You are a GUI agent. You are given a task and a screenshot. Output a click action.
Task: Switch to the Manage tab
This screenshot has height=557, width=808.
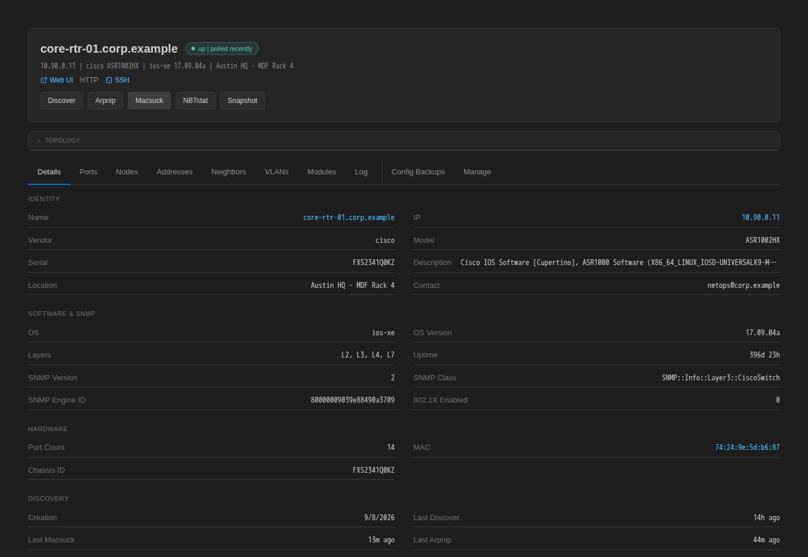click(477, 172)
